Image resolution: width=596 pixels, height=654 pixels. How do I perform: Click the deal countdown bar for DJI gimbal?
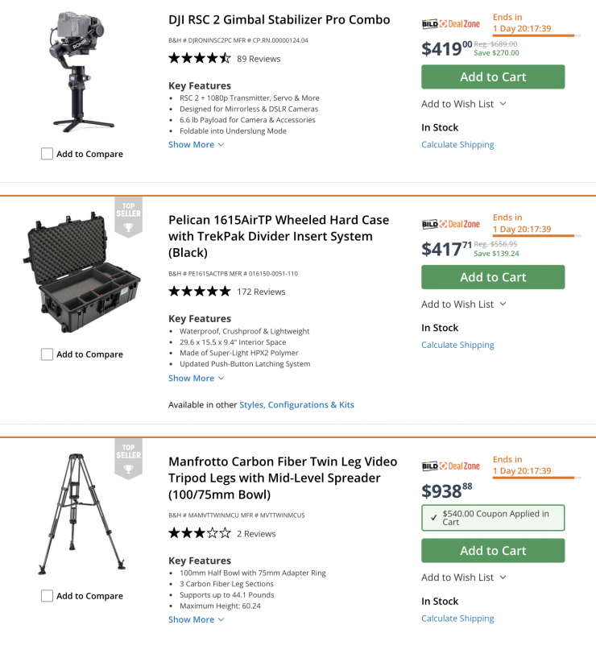tap(533, 35)
